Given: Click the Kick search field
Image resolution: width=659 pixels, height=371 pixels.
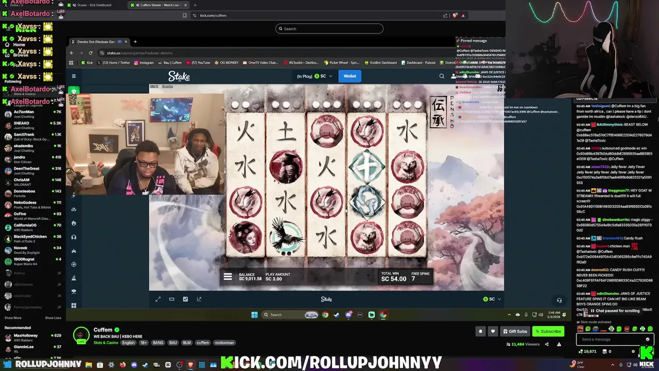Looking at the screenshot, I should 329,29.
